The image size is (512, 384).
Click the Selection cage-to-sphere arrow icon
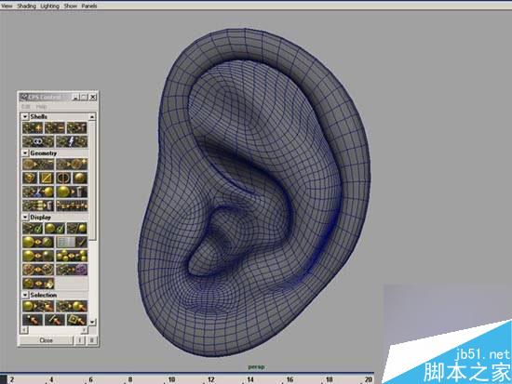point(72,306)
